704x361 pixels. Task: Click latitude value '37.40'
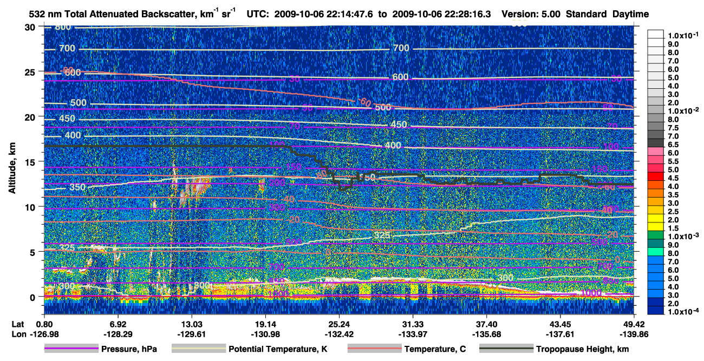coord(487,324)
